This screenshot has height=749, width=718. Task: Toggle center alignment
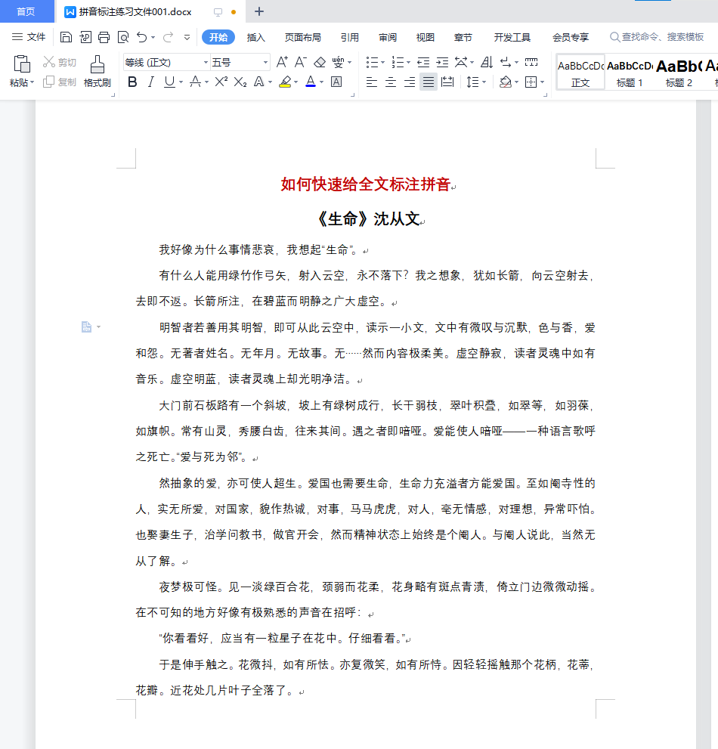point(391,82)
